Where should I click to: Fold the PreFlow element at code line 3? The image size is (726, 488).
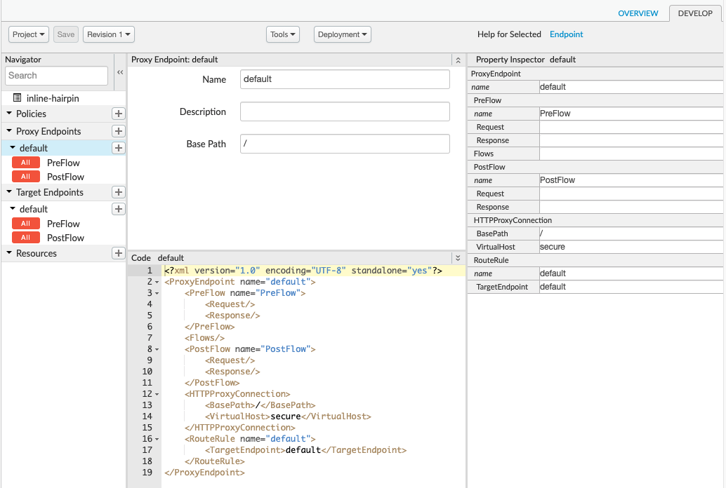coord(157,293)
